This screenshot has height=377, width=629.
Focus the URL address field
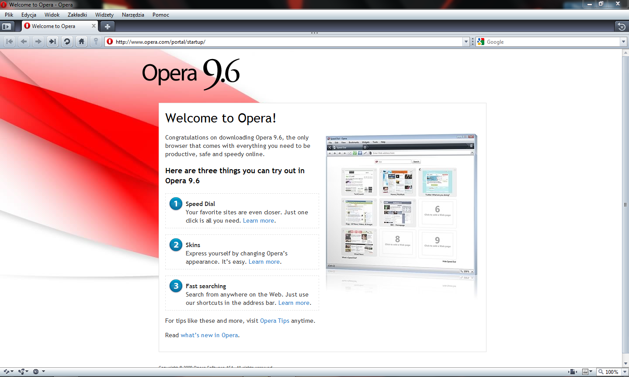click(x=288, y=42)
